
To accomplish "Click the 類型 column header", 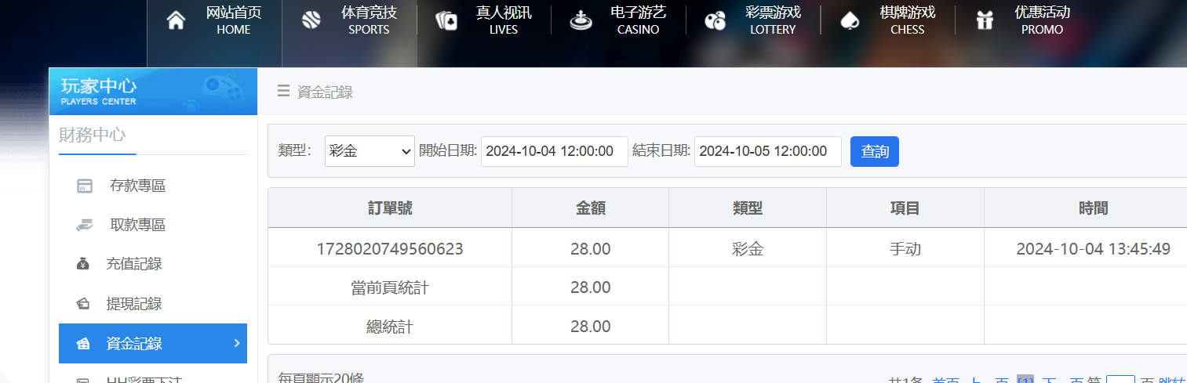I will click(748, 208).
